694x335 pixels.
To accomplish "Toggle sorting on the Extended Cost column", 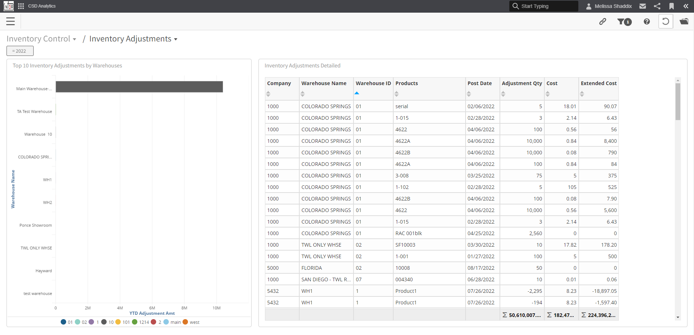I will tap(582, 94).
